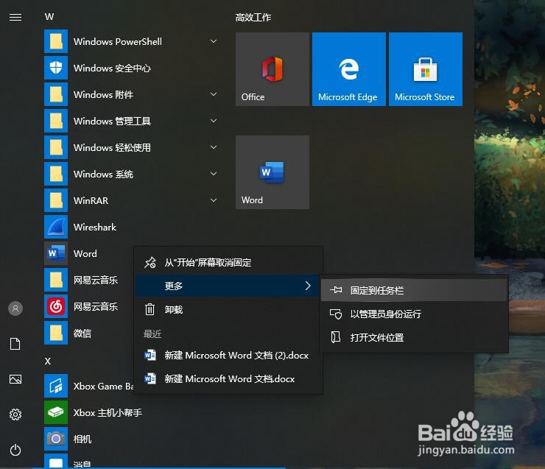Click the Windows 安全中心 shield icon
545x469 pixels.
pyautogui.click(x=56, y=68)
